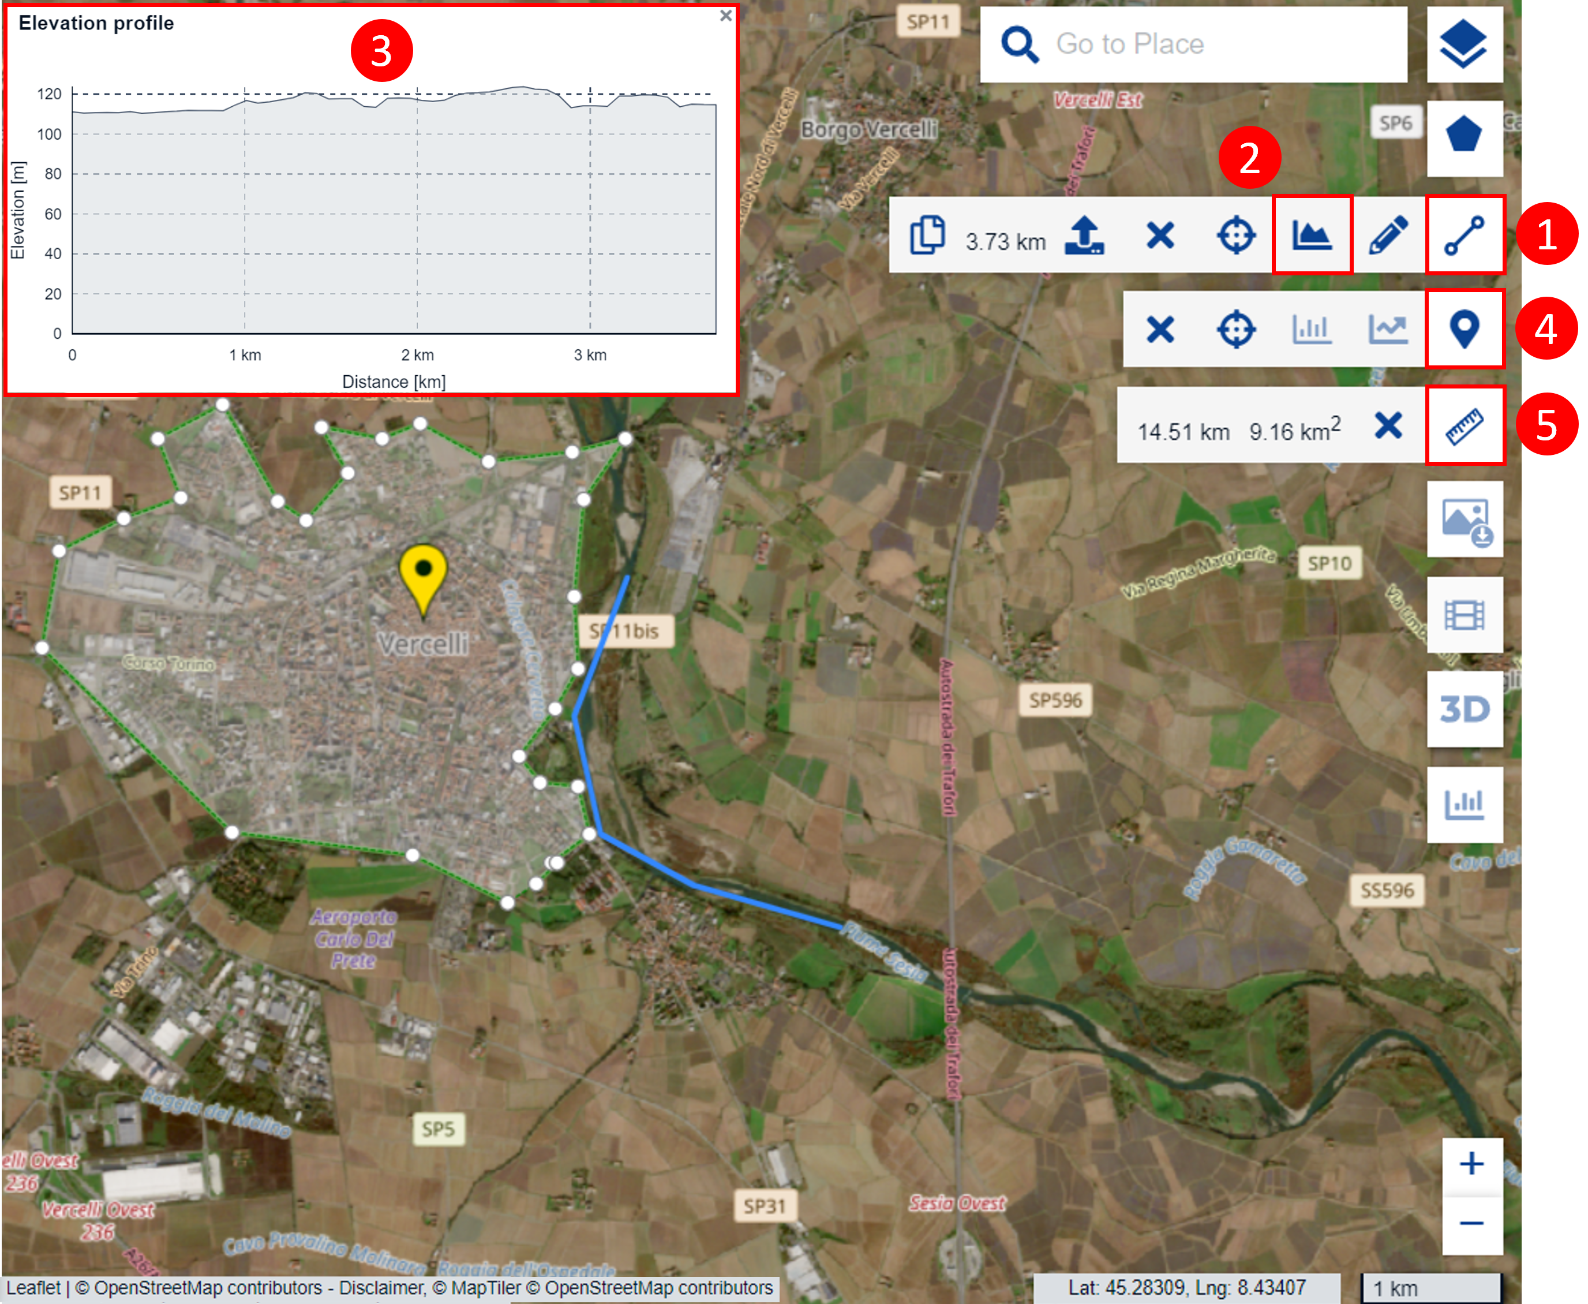Screen dimensions: 1588x1304
Task: Close the Elevation profile panel
Action: (x=725, y=16)
